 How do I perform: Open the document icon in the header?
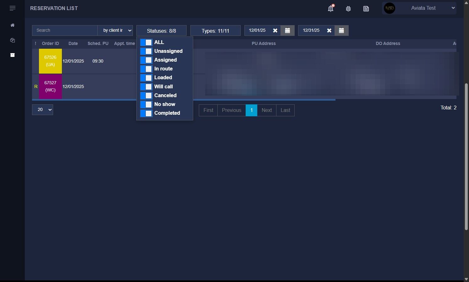pyautogui.click(x=366, y=9)
